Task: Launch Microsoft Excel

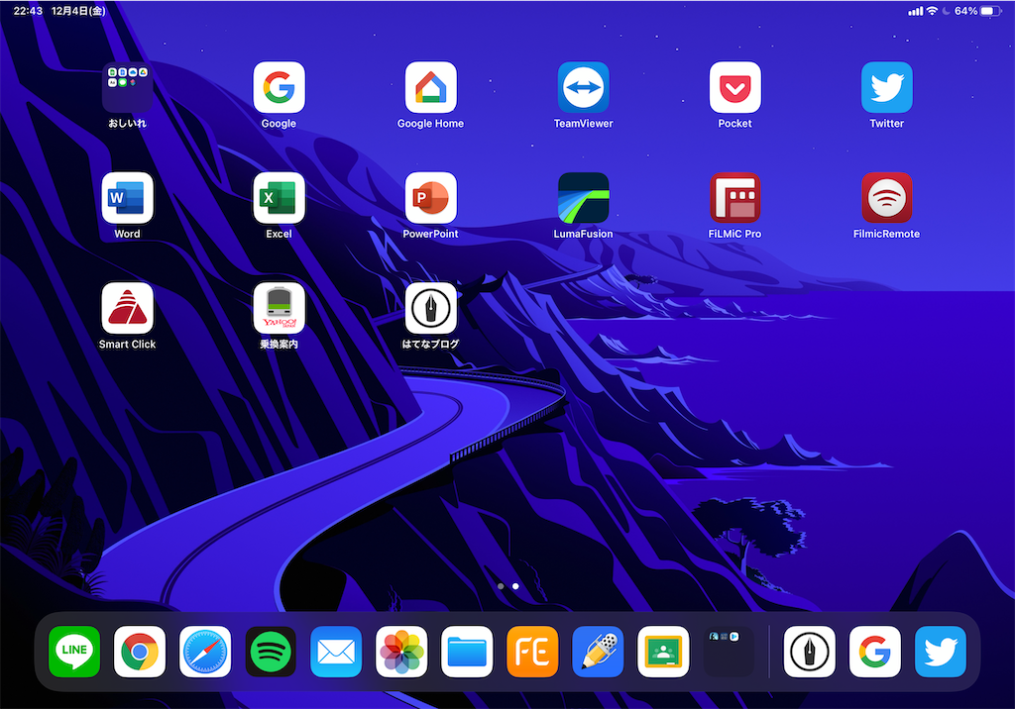Action: tap(279, 198)
